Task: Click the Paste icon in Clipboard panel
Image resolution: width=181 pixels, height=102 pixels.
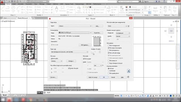Action: (x=165, y=9)
